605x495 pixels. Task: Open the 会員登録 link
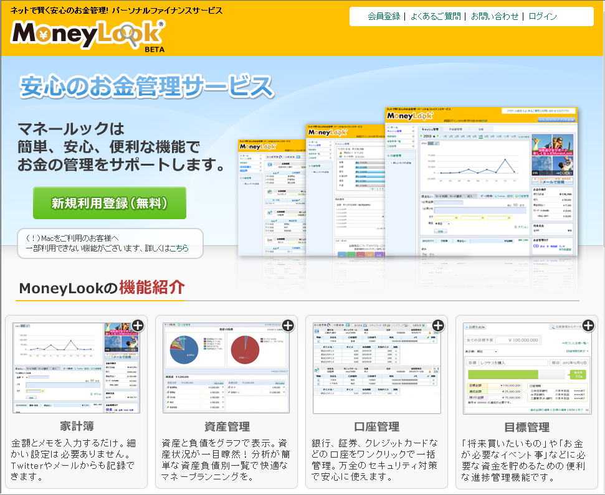click(x=384, y=16)
